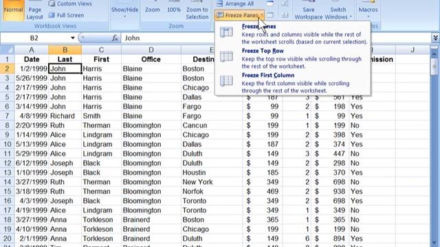This screenshot has width=440, height=247.
Task: Click Houstin destination cell
Action: pyautogui.click(x=212, y=172)
